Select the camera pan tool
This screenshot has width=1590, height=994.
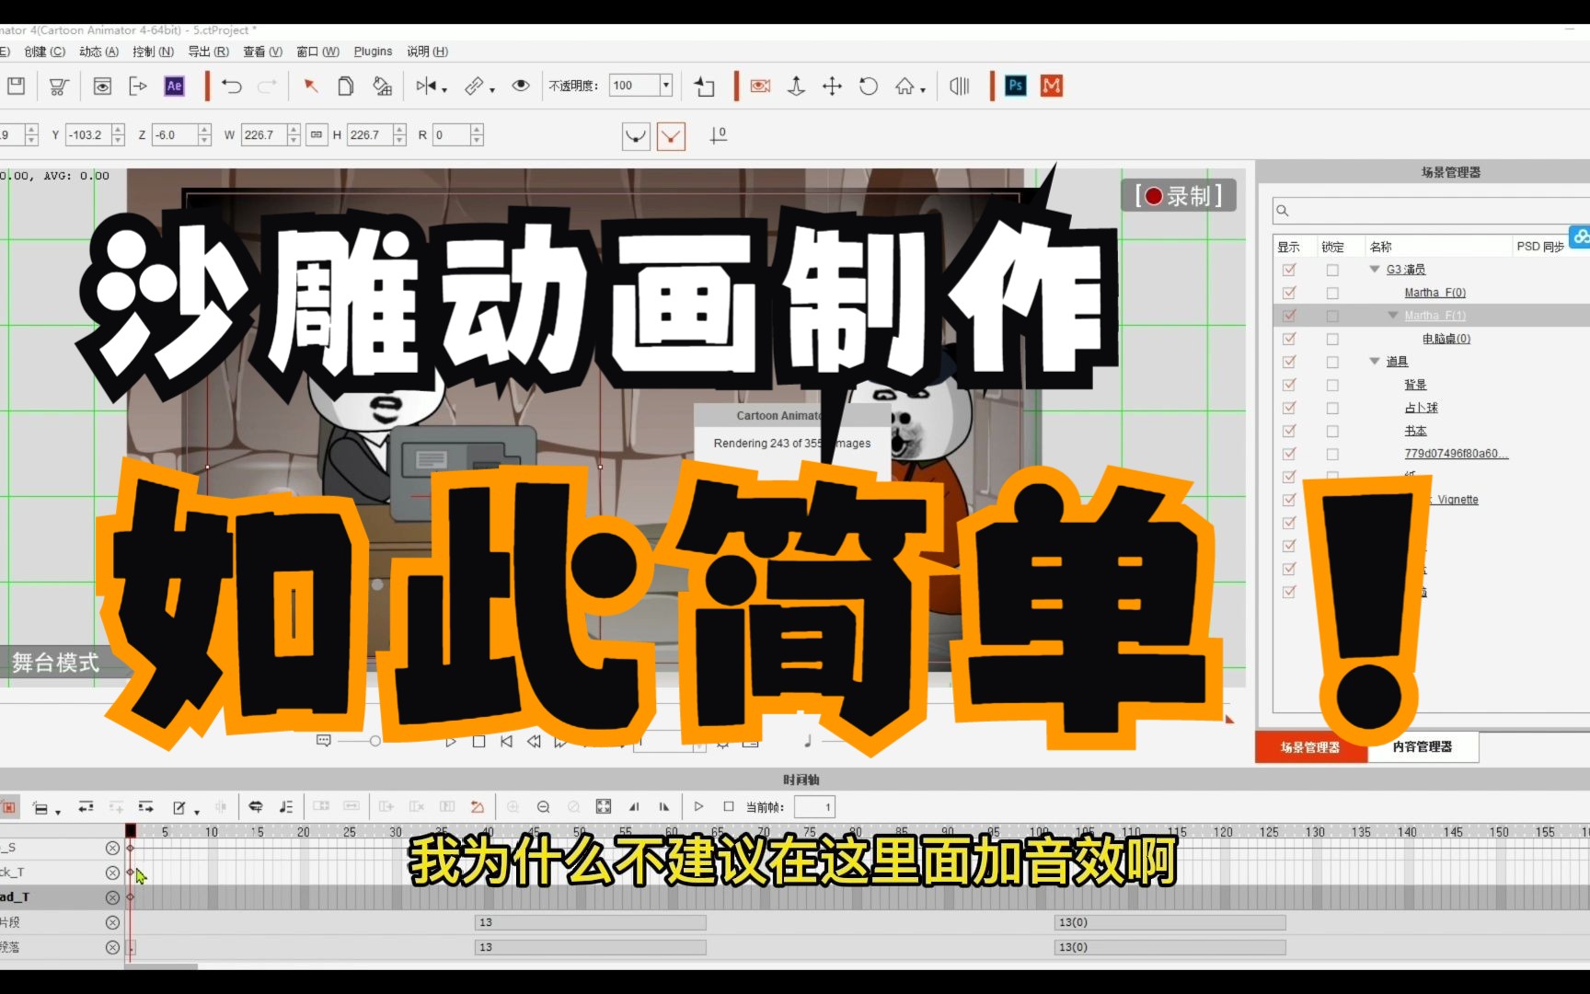click(x=832, y=86)
